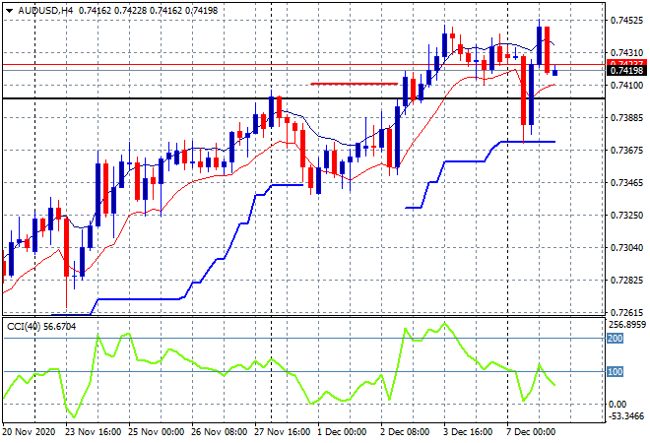The image size is (650, 443).
Task: Click the 20 Nov 2020 date label
Action: (29, 432)
